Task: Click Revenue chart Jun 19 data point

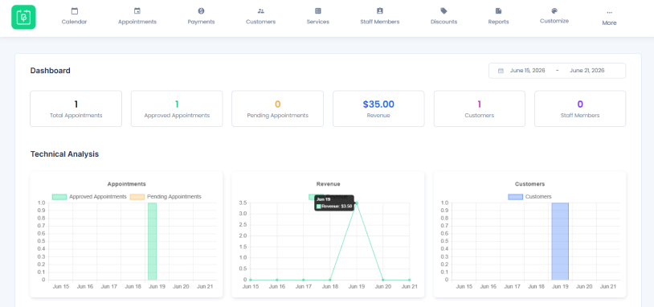Action: [x=357, y=203]
